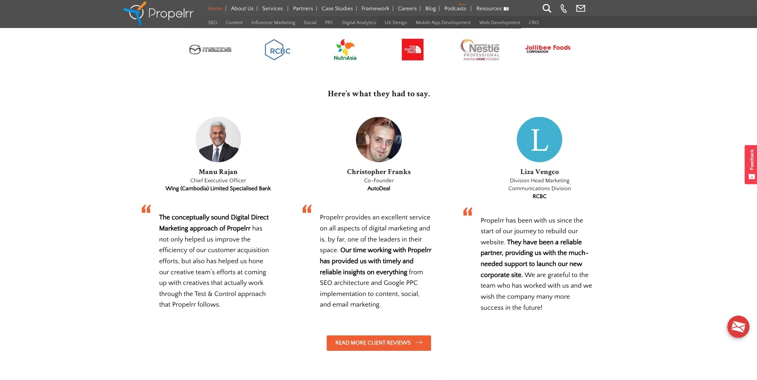The image size is (757, 380).
Task: Click The North Face client logo
Action: tap(412, 49)
